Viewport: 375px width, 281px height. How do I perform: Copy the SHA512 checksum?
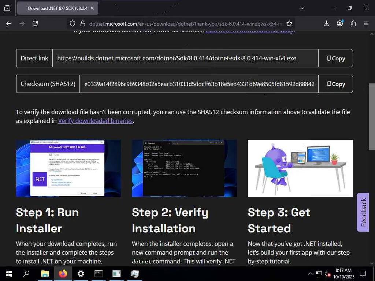coord(335,84)
